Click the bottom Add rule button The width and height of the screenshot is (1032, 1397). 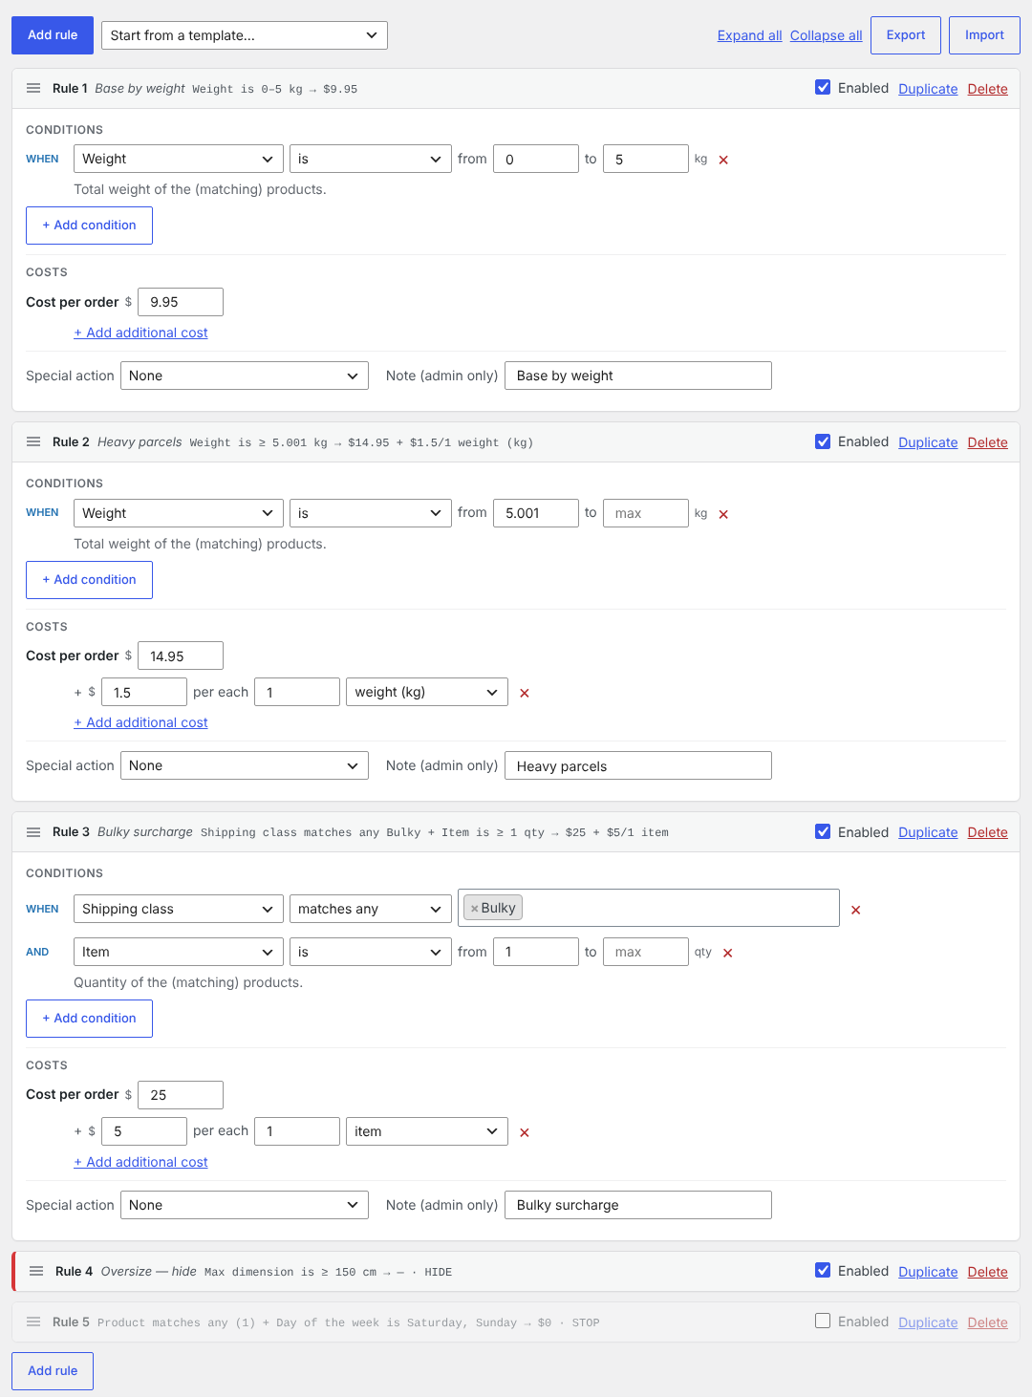tap(53, 1370)
